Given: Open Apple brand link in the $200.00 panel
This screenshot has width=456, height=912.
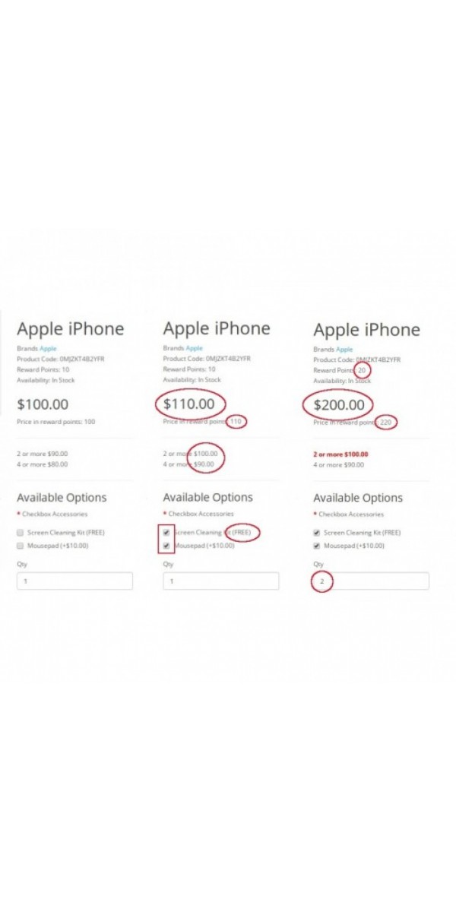Looking at the screenshot, I should coord(344,349).
